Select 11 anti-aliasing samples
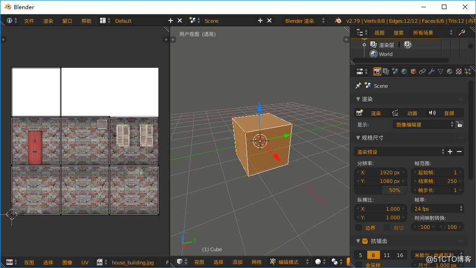 point(386,255)
